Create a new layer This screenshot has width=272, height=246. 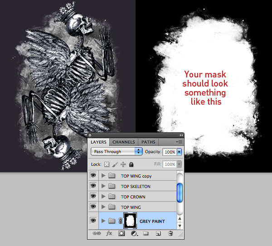(x=158, y=233)
